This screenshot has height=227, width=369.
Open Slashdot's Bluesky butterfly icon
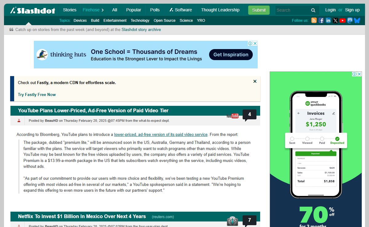(x=357, y=21)
